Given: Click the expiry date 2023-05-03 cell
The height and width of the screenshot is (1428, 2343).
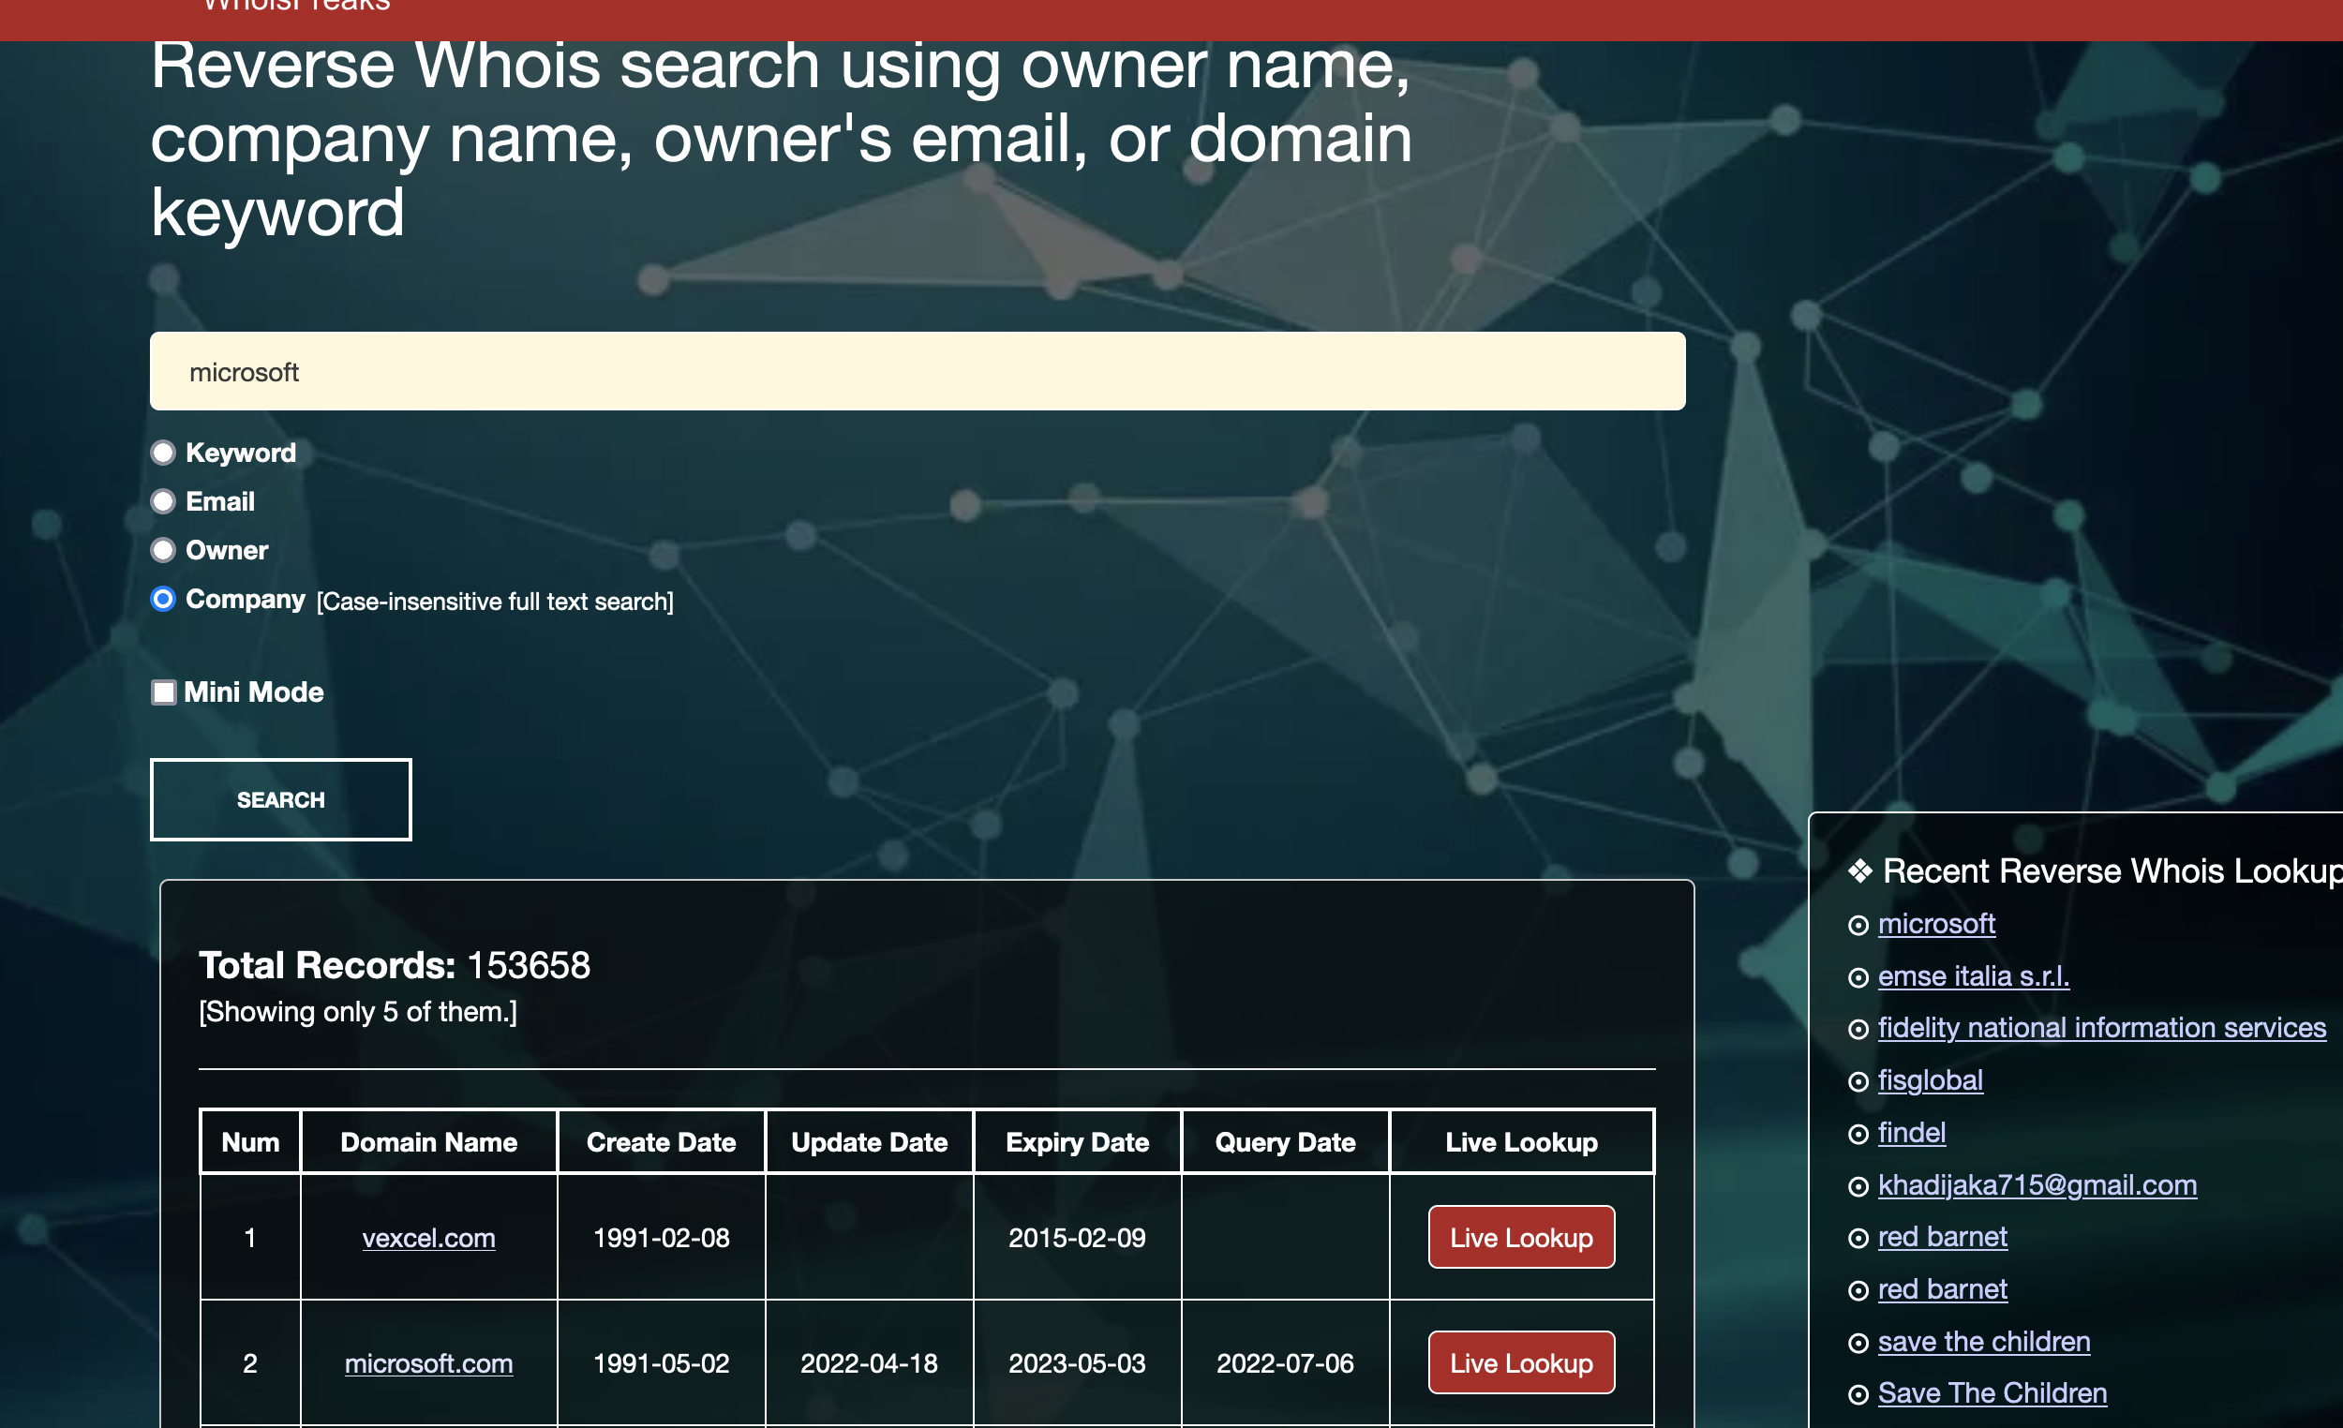Looking at the screenshot, I should click(x=1078, y=1363).
